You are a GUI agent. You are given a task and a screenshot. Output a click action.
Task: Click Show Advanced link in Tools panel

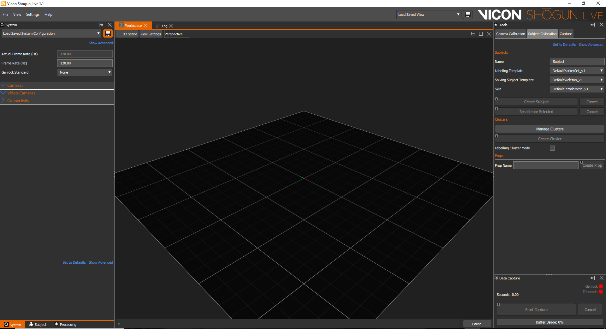tap(591, 45)
